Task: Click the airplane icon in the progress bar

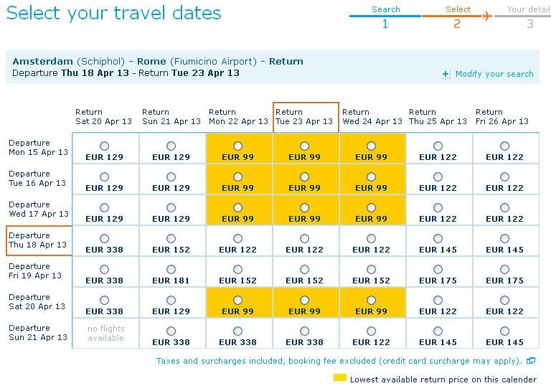Action: (487, 16)
